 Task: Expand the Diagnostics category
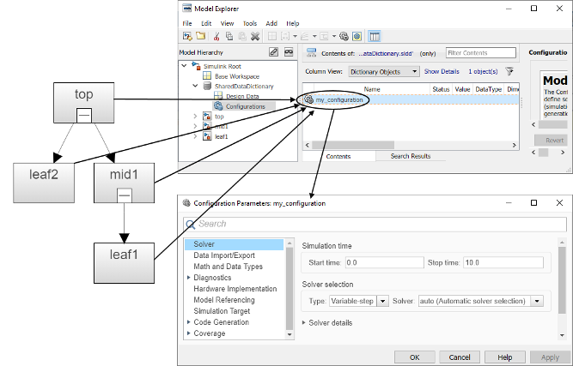click(188, 278)
